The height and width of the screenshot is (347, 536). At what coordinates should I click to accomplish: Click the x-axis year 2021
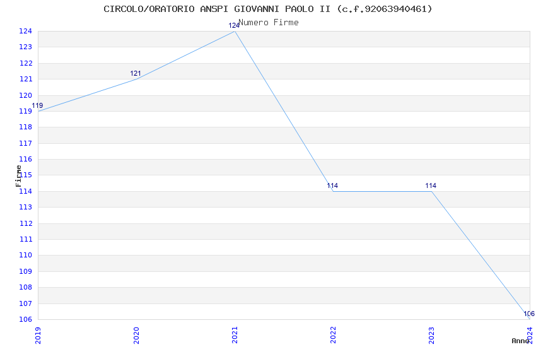coord(235,336)
